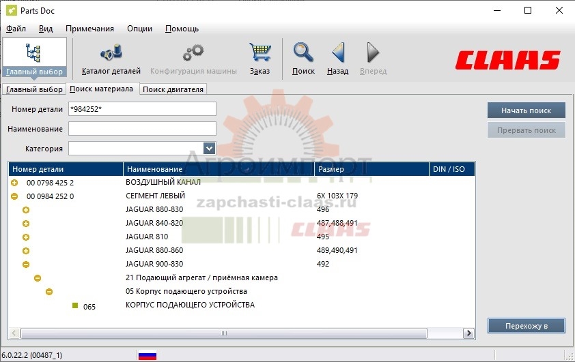Sort by Наименование column header
575x362 pixels.
point(219,169)
